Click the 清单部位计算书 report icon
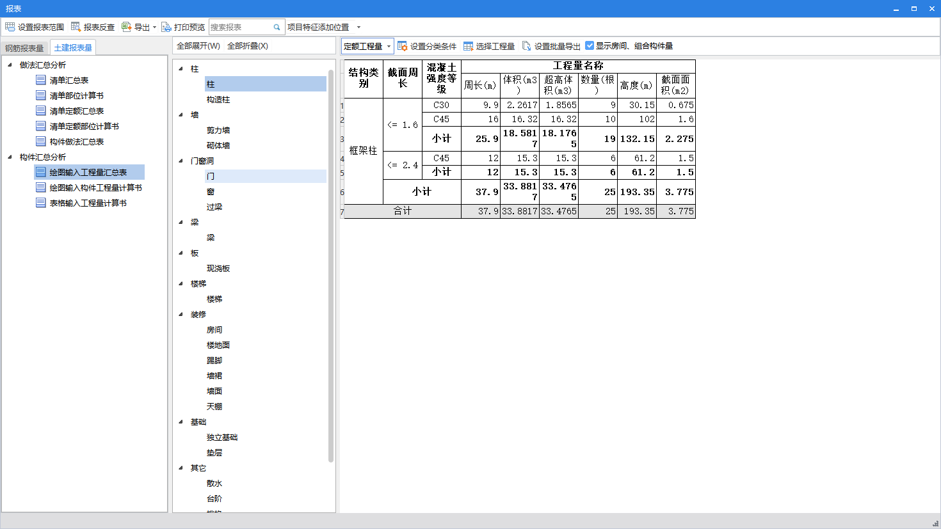941x529 pixels. (41, 95)
